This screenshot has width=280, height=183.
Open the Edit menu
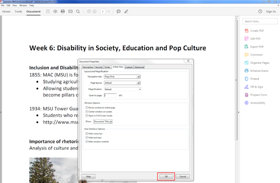tap(8, 6)
